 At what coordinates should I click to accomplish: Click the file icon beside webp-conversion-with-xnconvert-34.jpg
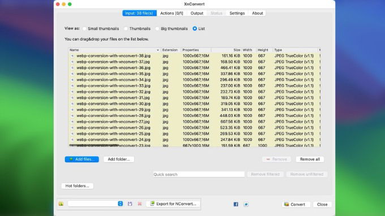[x=72, y=80]
